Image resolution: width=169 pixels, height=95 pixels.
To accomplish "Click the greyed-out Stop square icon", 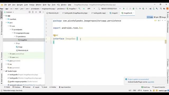I will (x=146, y=9).
